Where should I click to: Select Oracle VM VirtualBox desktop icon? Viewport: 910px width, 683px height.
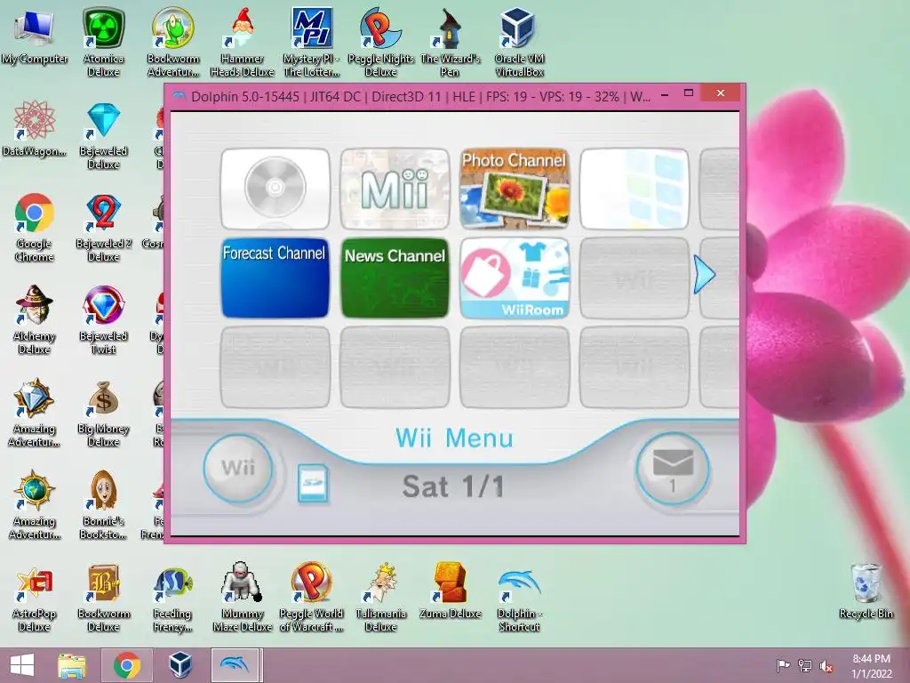[x=519, y=43]
